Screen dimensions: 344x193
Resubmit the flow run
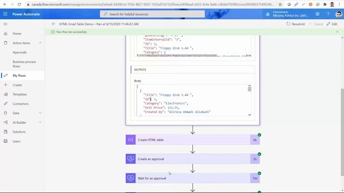[296, 24]
